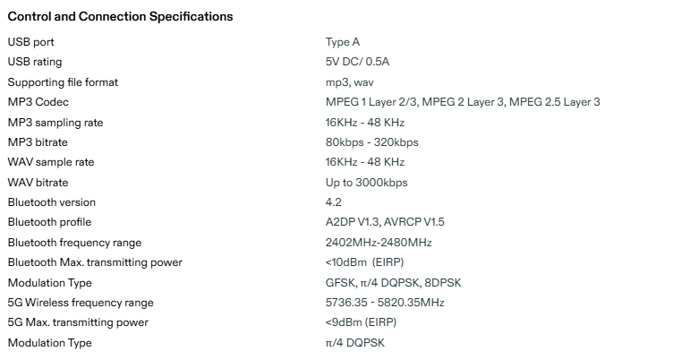Viewport: 690px width, 360px height.
Task: Click the MPEG 1 Layer 2/3 codec text
Action: click(x=371, y=102)
